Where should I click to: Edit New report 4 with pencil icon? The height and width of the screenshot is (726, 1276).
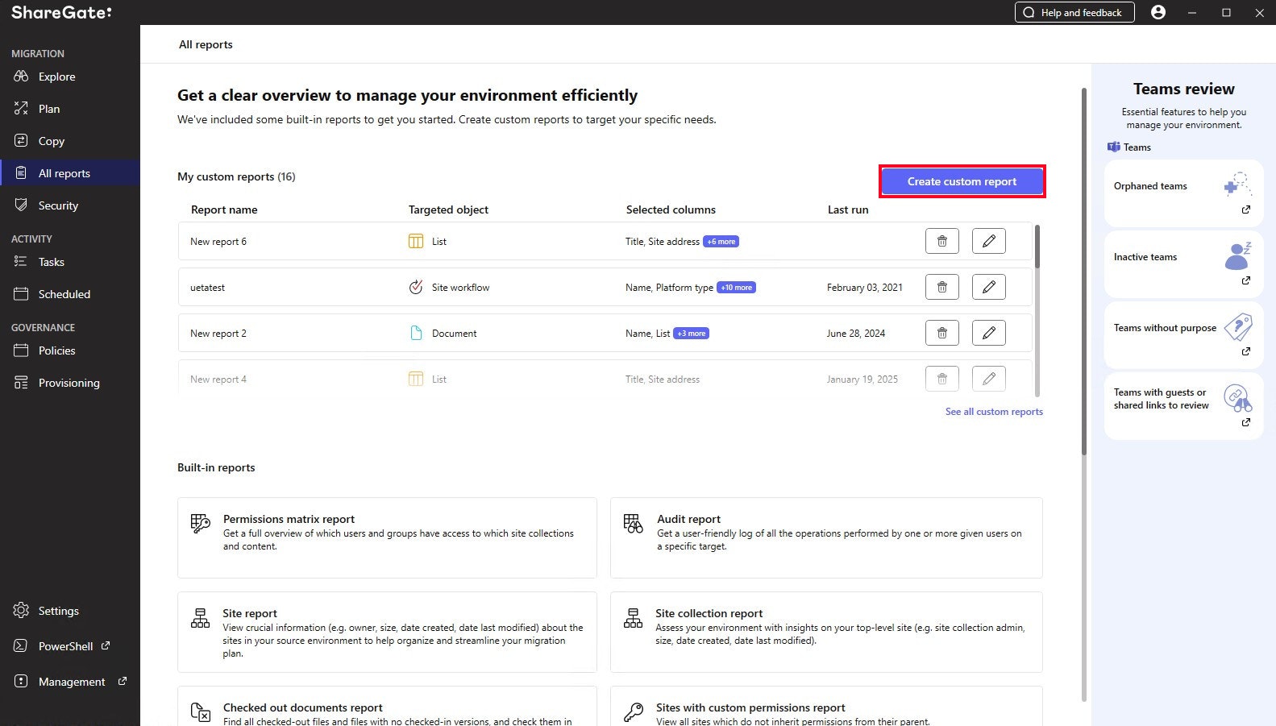tap(988, 379)
